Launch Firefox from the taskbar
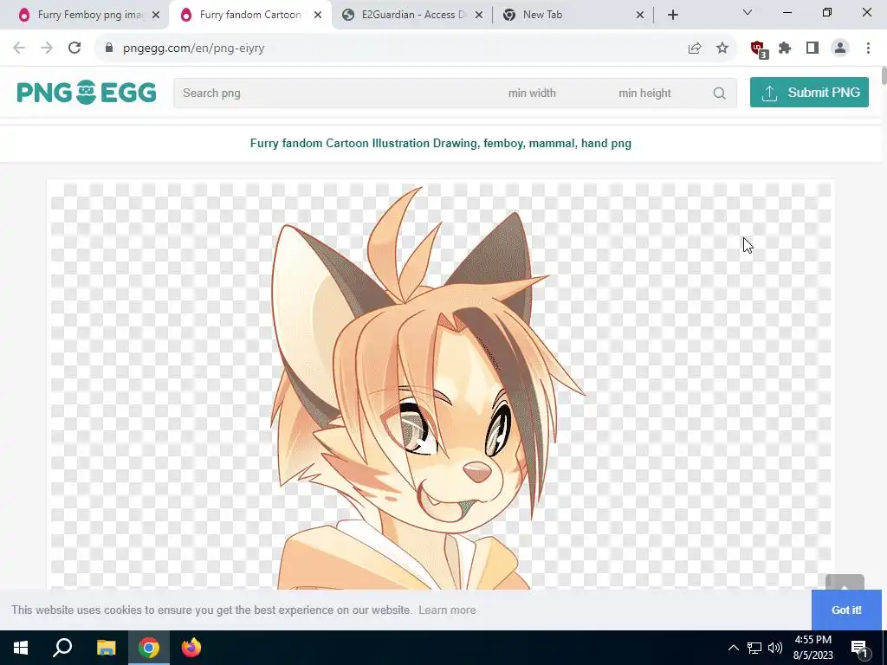This screenshot has height=665, width=887. (x=191, y=648)
